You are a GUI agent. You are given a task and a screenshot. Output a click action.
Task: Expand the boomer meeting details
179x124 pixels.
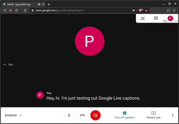click(x=14, y=115)
